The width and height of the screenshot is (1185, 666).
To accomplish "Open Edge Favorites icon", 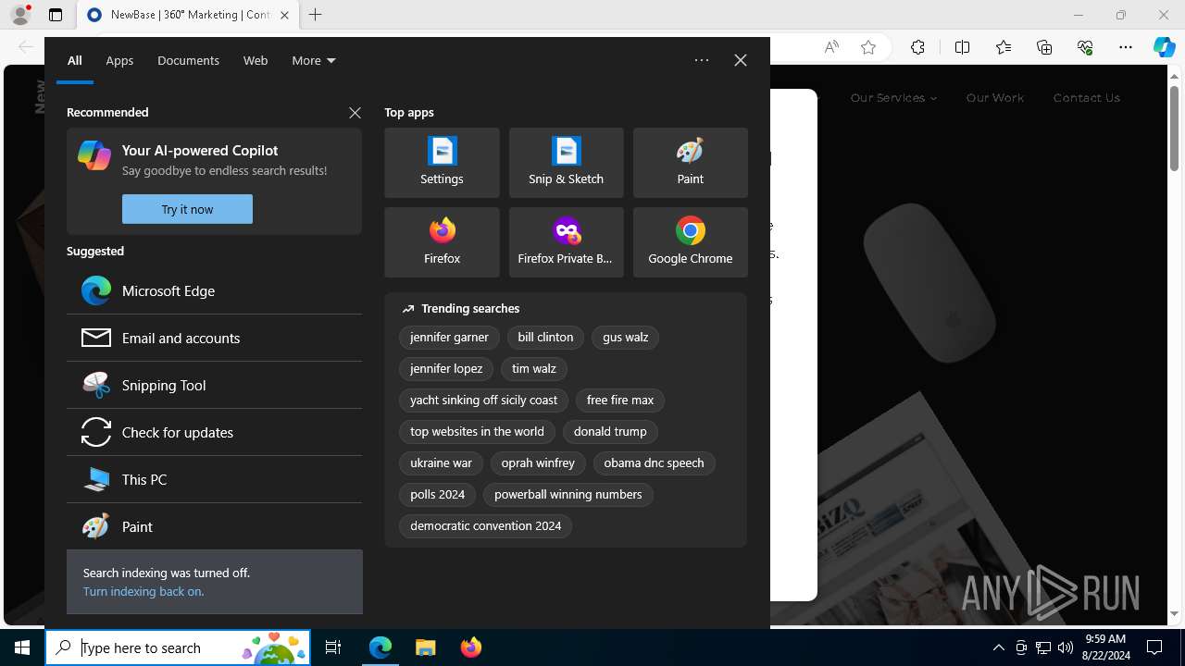I will pyautogui.click(x=1004, y=47).
